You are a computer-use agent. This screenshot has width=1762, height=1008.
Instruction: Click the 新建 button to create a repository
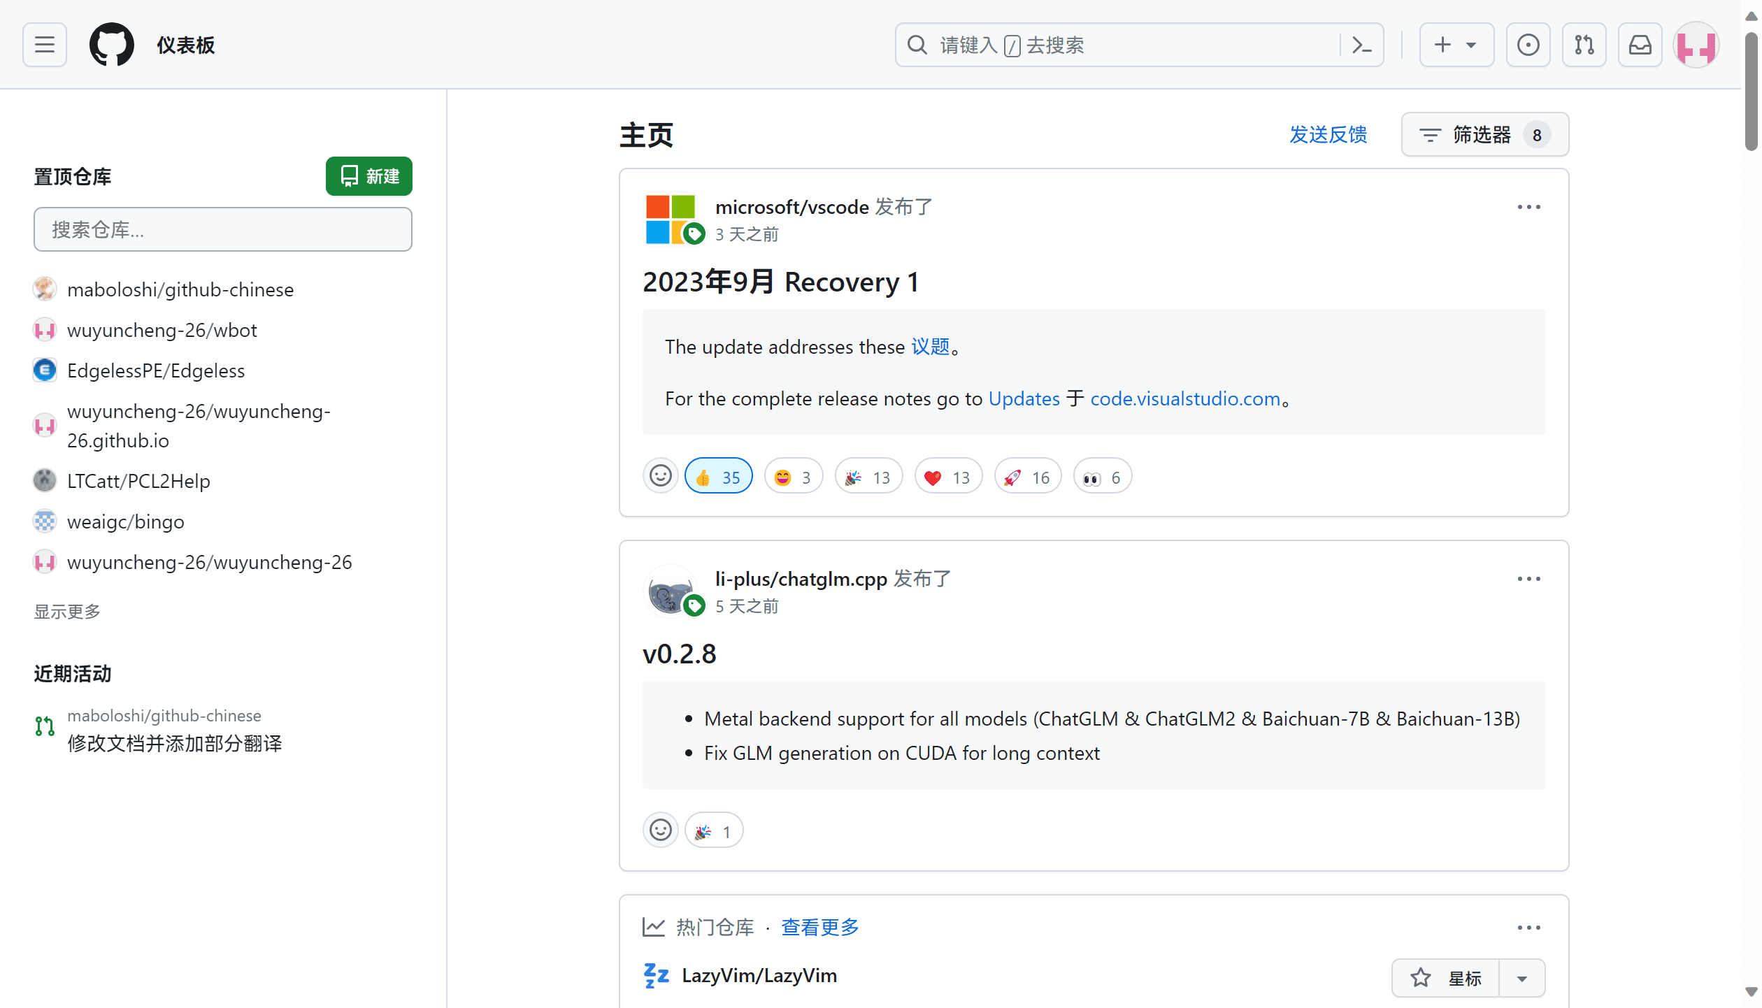[x=368, y=176]
